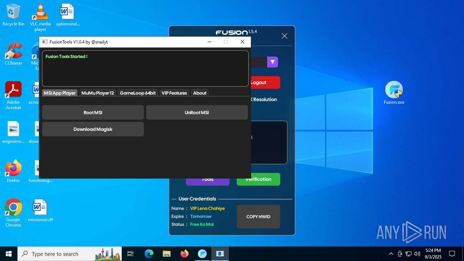Switch to the GameLoop 64bit tab
This screenshot has height=261, width=464.
click(x=138, y=93)
